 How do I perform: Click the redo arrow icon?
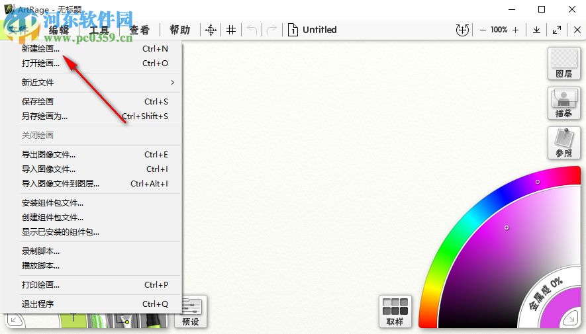tap(271, 30)
